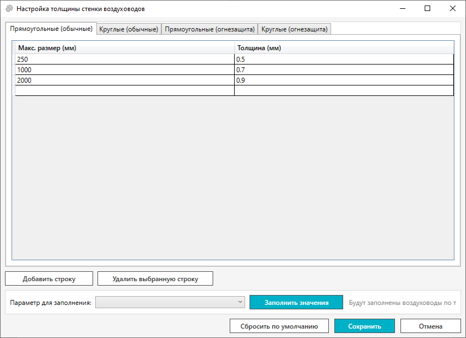Select the cell with value 1000
This screenshot has width=466, height=338.
coord(125,69)
